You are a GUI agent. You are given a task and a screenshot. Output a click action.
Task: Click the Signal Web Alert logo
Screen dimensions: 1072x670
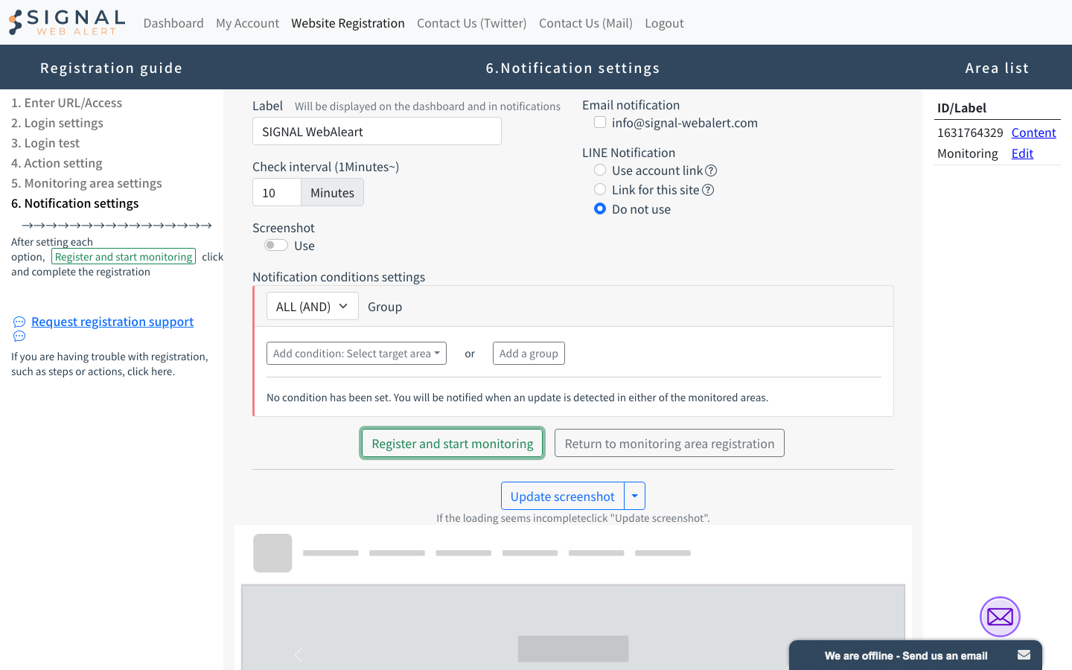click(x=67, y=22)
